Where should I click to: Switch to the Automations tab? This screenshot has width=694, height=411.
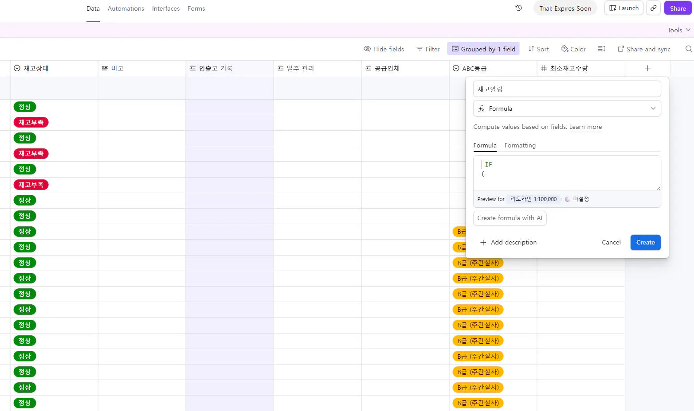pyautogui.click(x=125, y=8)
